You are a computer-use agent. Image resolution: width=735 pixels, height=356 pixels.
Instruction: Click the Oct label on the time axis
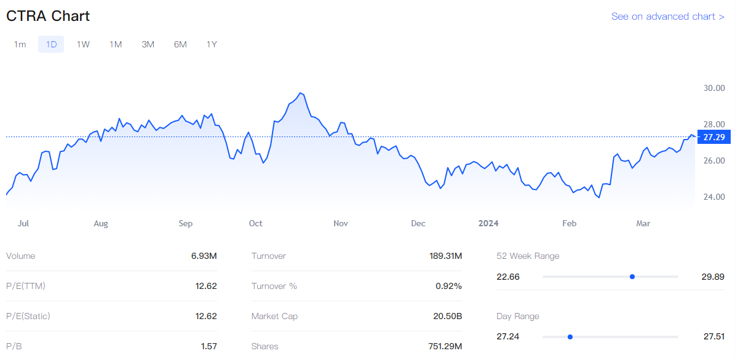point(256,223)
